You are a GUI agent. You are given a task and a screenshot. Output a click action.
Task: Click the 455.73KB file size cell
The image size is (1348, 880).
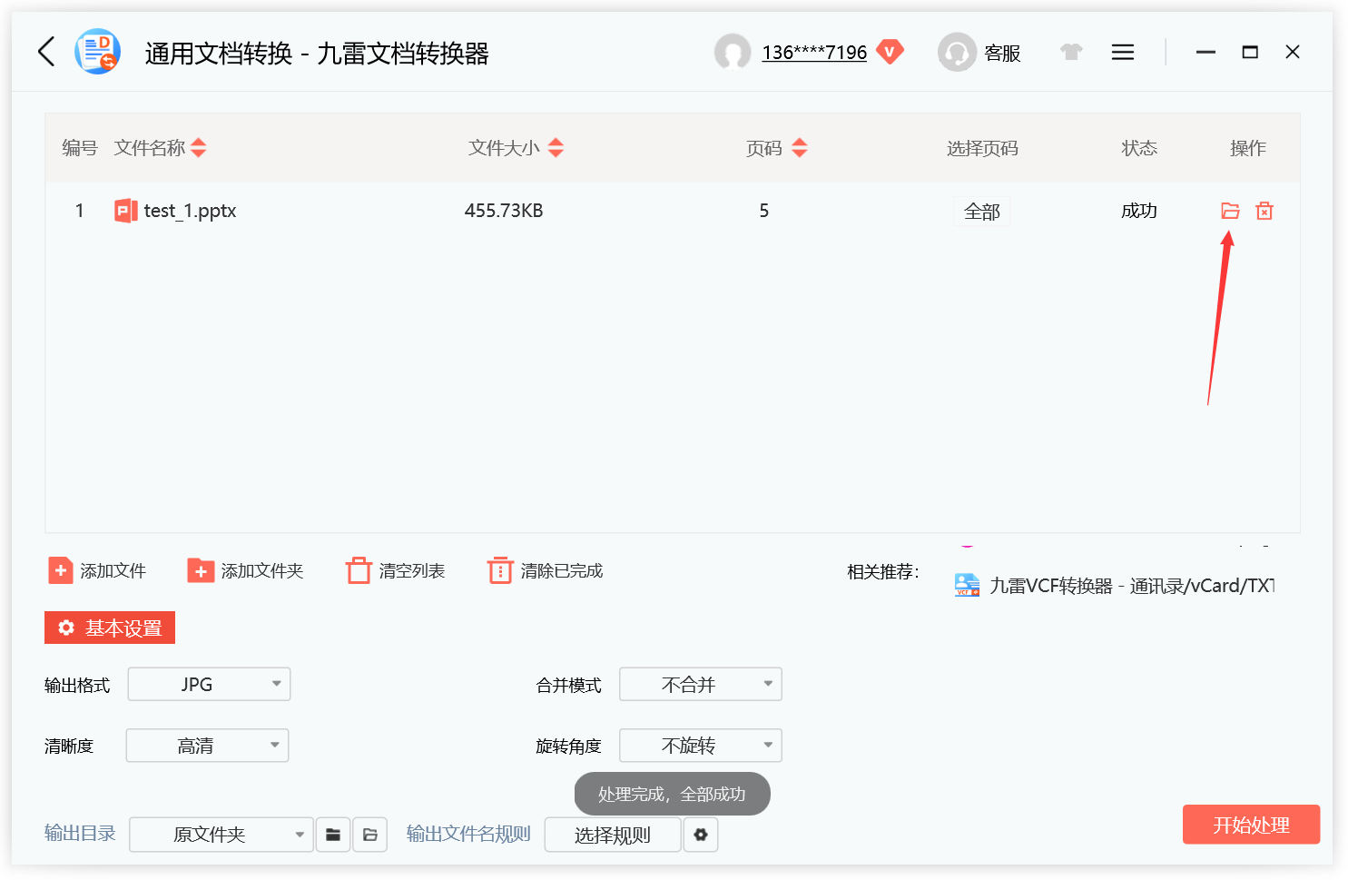(x=504, y=211)
